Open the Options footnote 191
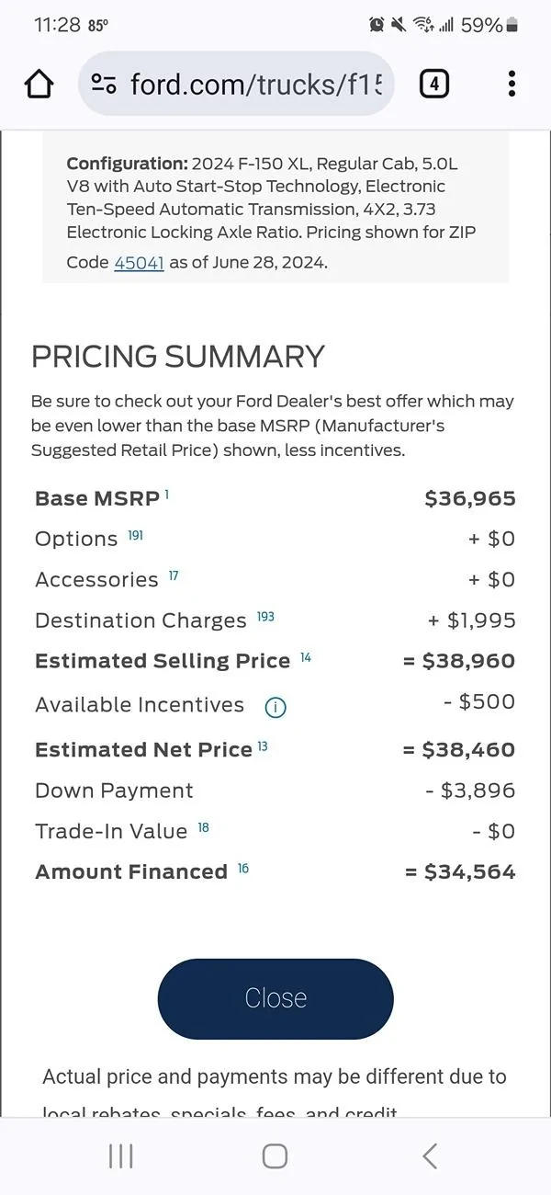Image resolution: width=551 pixels, height=1195 pixels. tap(134, 532)
